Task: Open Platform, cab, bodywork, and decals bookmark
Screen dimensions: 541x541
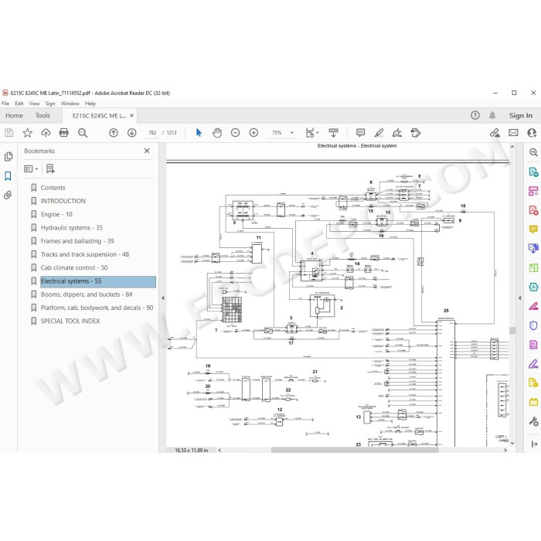Action: (x=97, y=308)
